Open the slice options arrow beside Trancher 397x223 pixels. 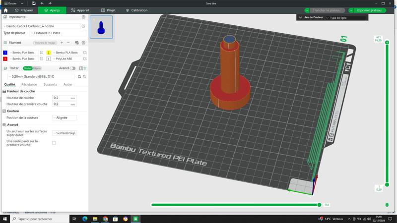[x=307, y=10]
